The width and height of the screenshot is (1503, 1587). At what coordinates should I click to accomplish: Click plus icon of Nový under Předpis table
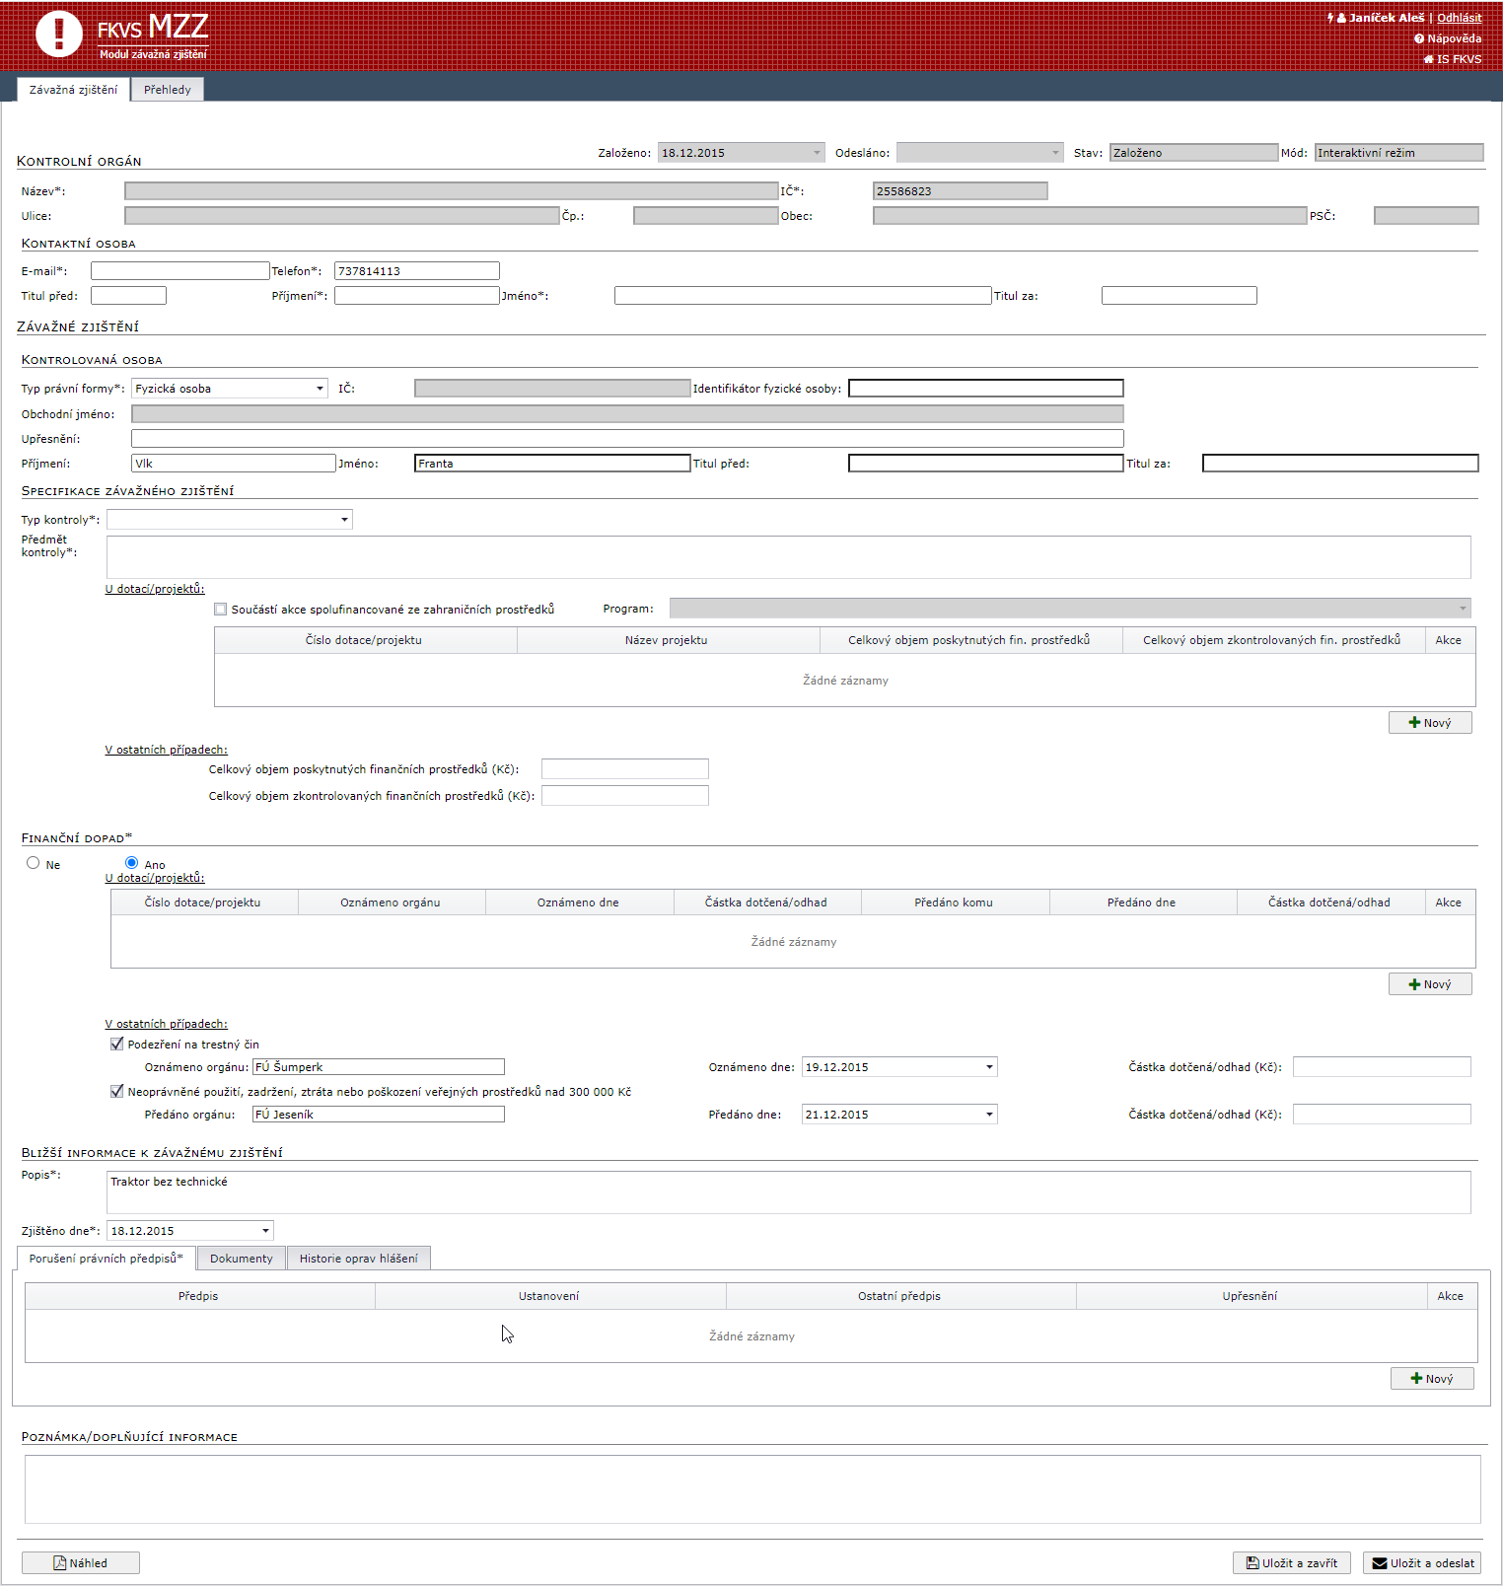tap(1416, 1379)
